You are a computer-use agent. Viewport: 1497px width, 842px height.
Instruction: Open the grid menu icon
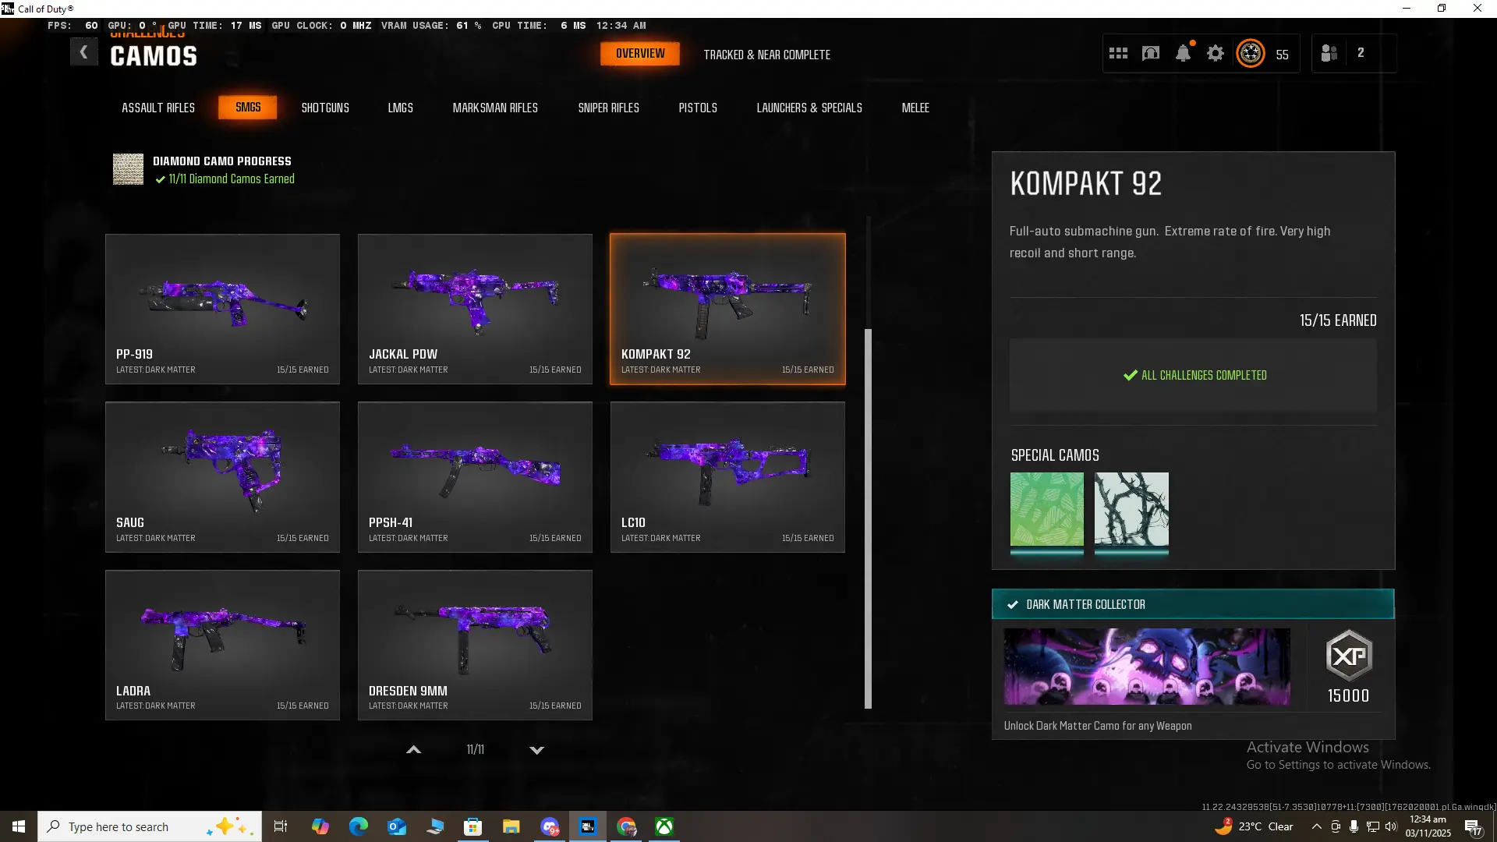(x=1118, y=53)
